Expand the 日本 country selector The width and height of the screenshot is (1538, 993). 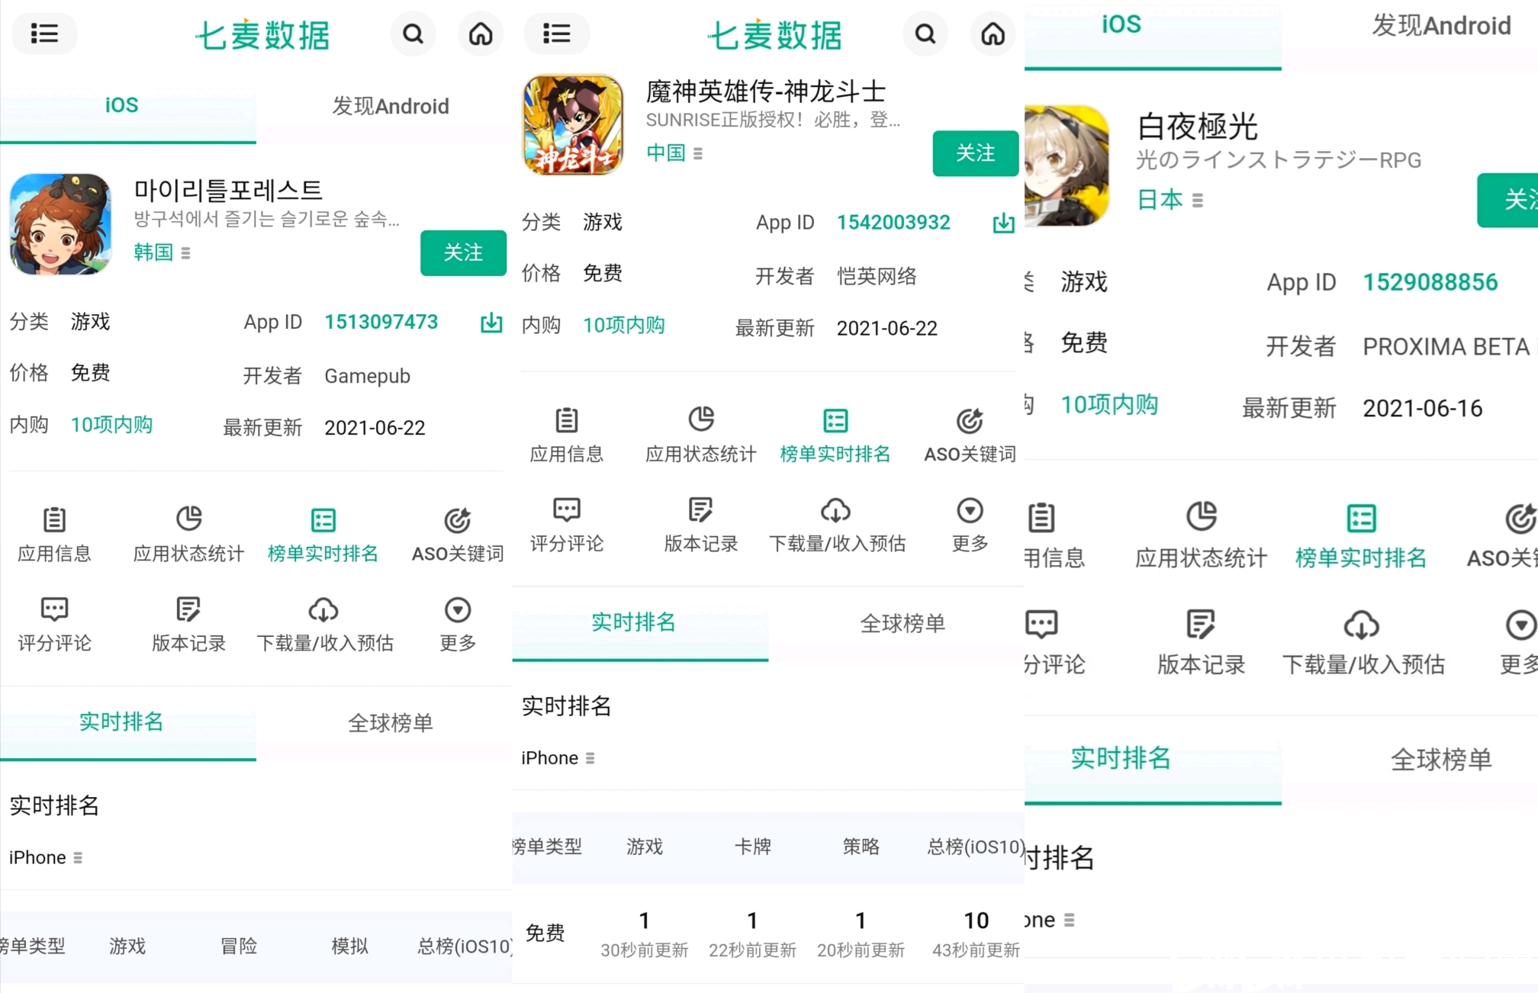point(1170,200)
